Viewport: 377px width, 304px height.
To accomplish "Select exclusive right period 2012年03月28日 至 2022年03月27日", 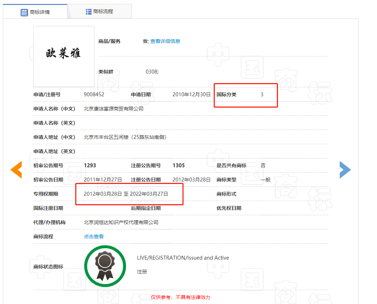I will tap(126, 194).
